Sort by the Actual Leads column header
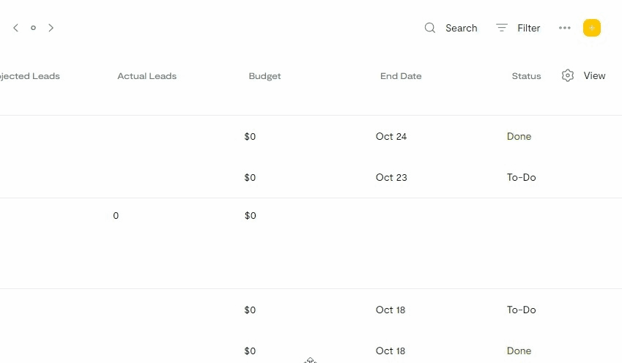Viewport: 622px width, 363px height. pos(147,76)
